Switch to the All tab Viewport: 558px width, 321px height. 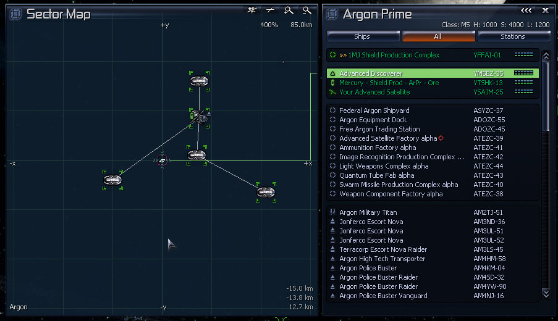tap(439, 36)
